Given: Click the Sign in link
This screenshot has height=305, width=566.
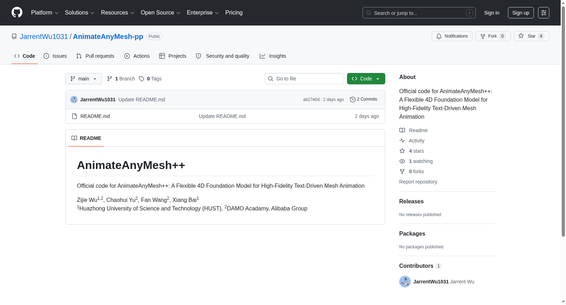Looking at the screenshot, I should [492, 13].
